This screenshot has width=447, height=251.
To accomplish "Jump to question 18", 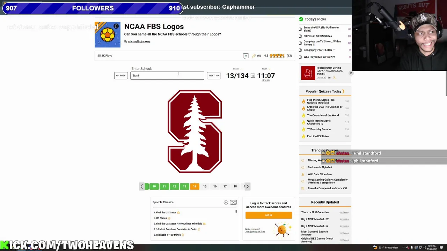I will [235, 187].
